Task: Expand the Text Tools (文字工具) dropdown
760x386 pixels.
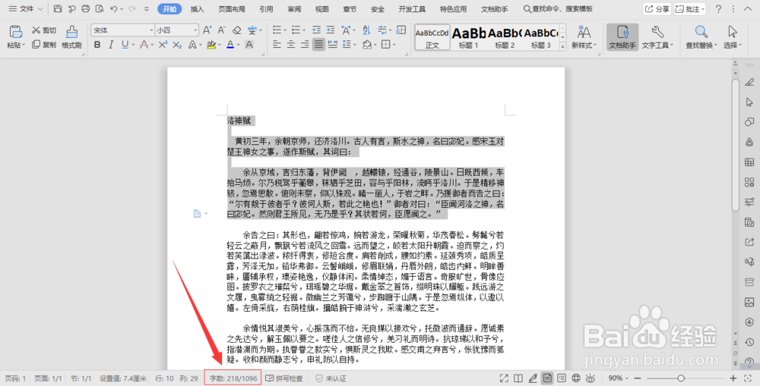Action: 673,46
